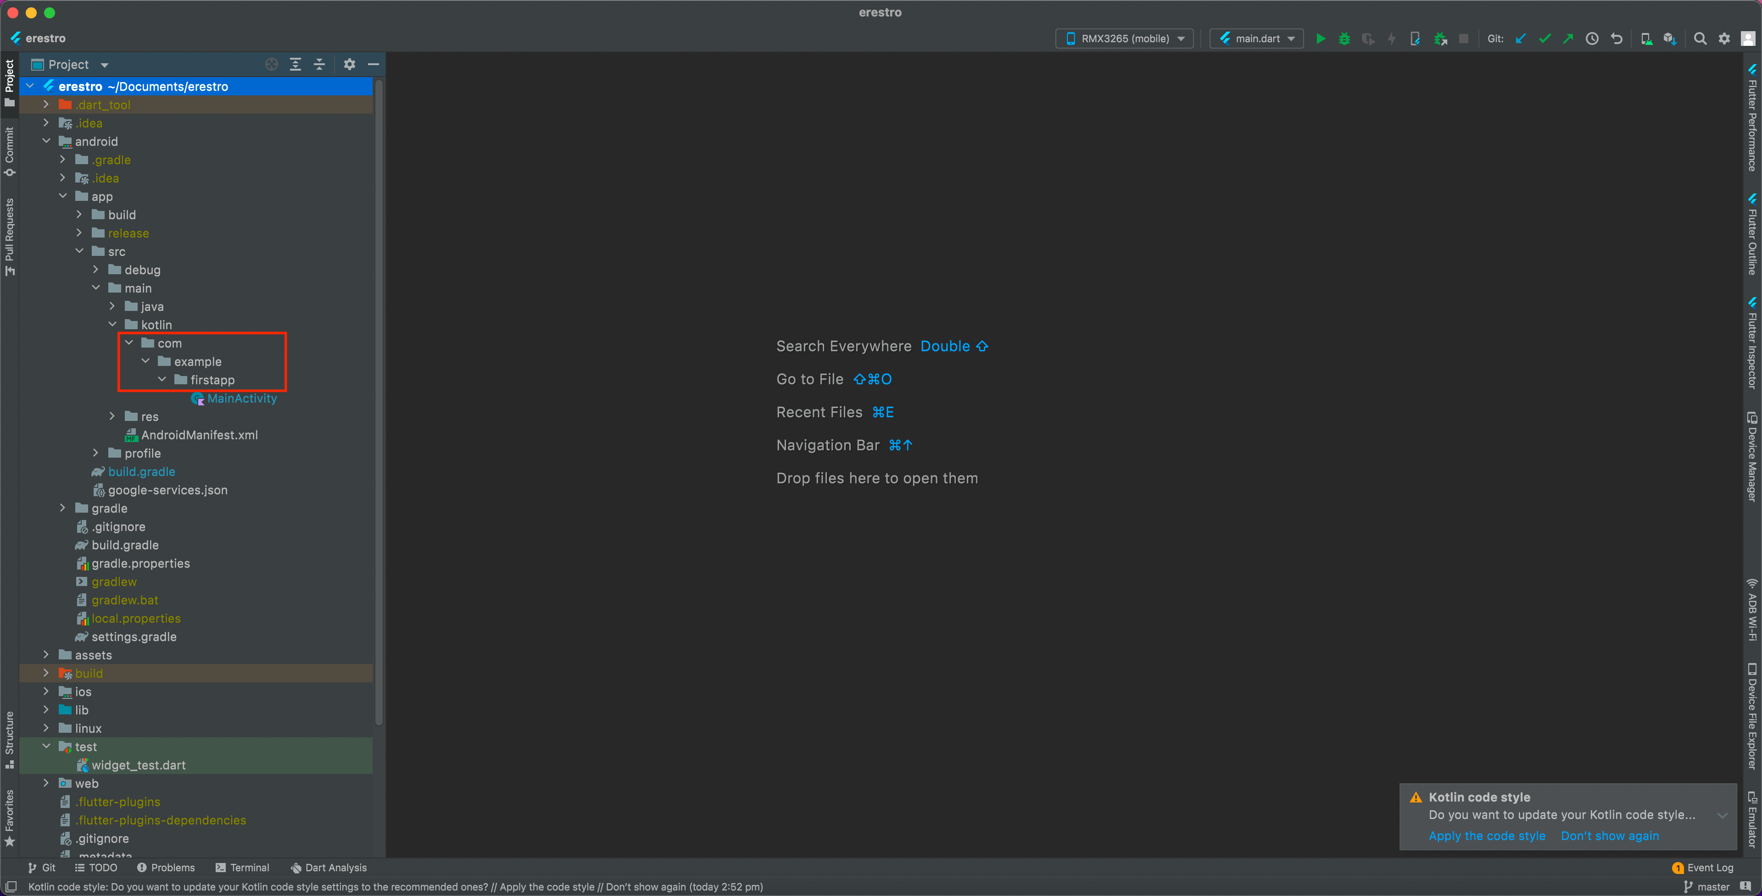Open the Dart Analysis tab
This screenshot has height=896, width=1762.
[x=329, y=867]
